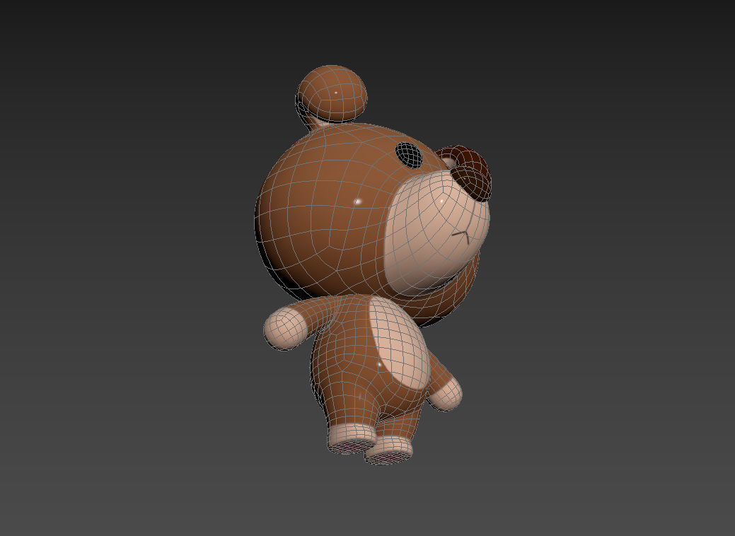The width and height of the screenshot is (735, 536).
Task: Click the bear's black eye
Action: coord(409,155)
